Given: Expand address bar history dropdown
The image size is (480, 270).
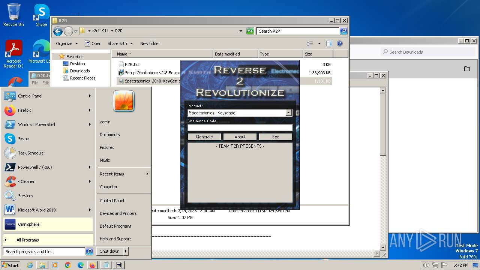Looking at the screenshot, I should coord(241,31).
